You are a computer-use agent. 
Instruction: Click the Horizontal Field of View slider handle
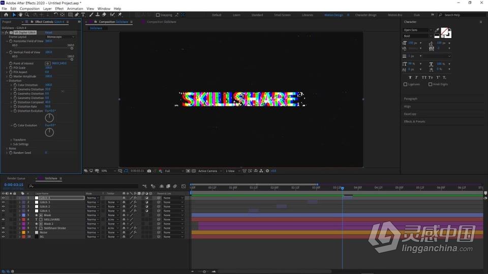(x=72, y=48)
